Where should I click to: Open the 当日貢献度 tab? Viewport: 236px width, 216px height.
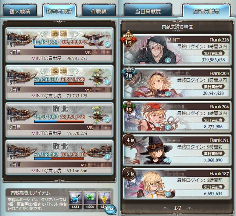(148, 11)
